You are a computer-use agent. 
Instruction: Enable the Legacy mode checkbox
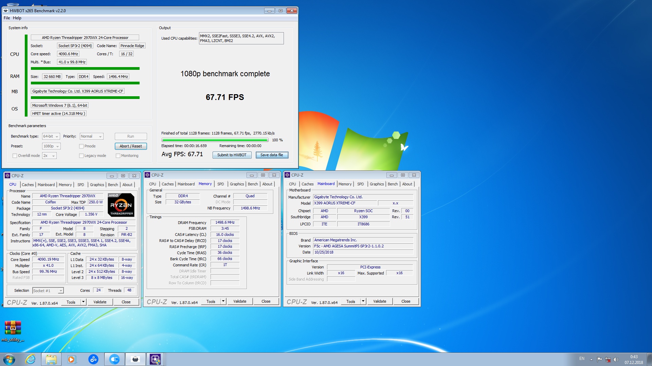point(81,156)
